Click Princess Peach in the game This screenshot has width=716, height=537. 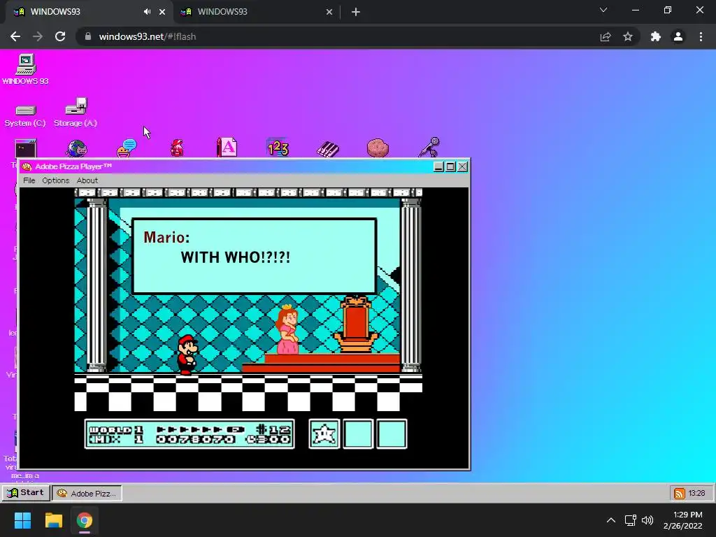tap(287, 330)
